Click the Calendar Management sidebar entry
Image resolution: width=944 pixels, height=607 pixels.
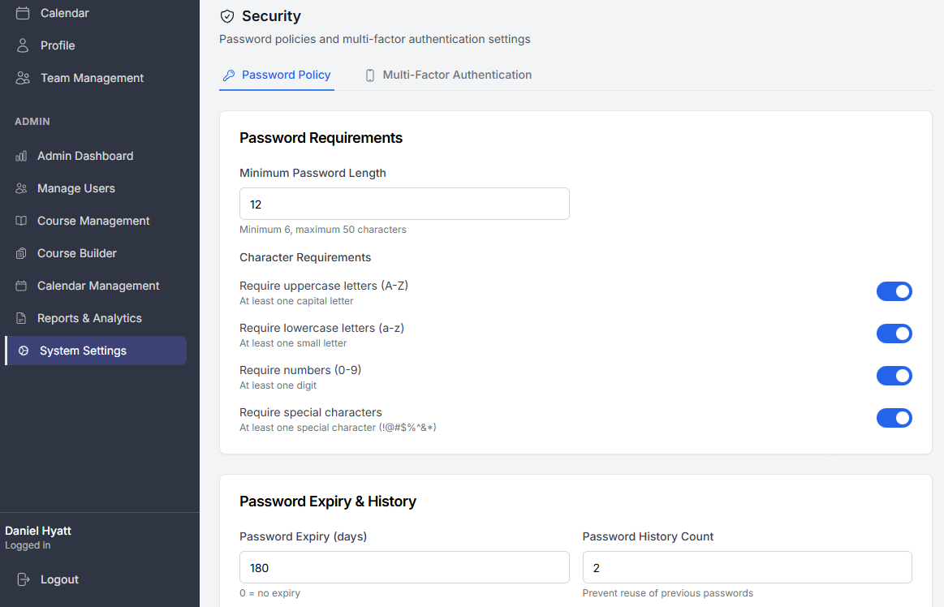coord(97,286)
